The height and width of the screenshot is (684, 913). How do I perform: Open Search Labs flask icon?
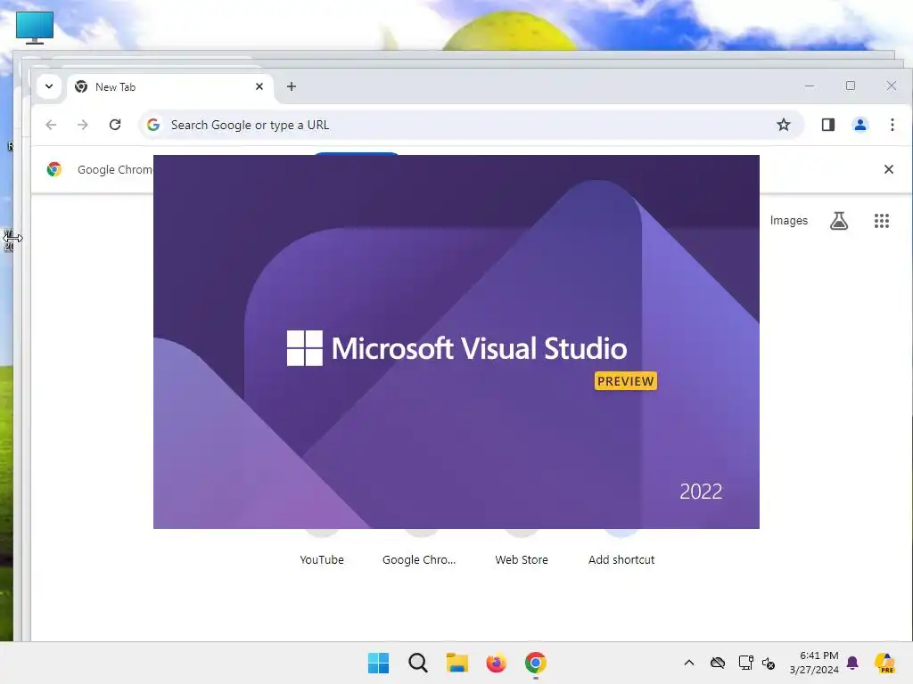838,221
